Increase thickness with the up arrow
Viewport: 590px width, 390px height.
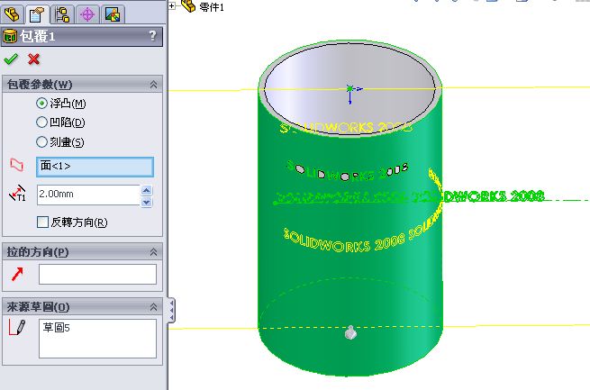[x=146, y=190]
